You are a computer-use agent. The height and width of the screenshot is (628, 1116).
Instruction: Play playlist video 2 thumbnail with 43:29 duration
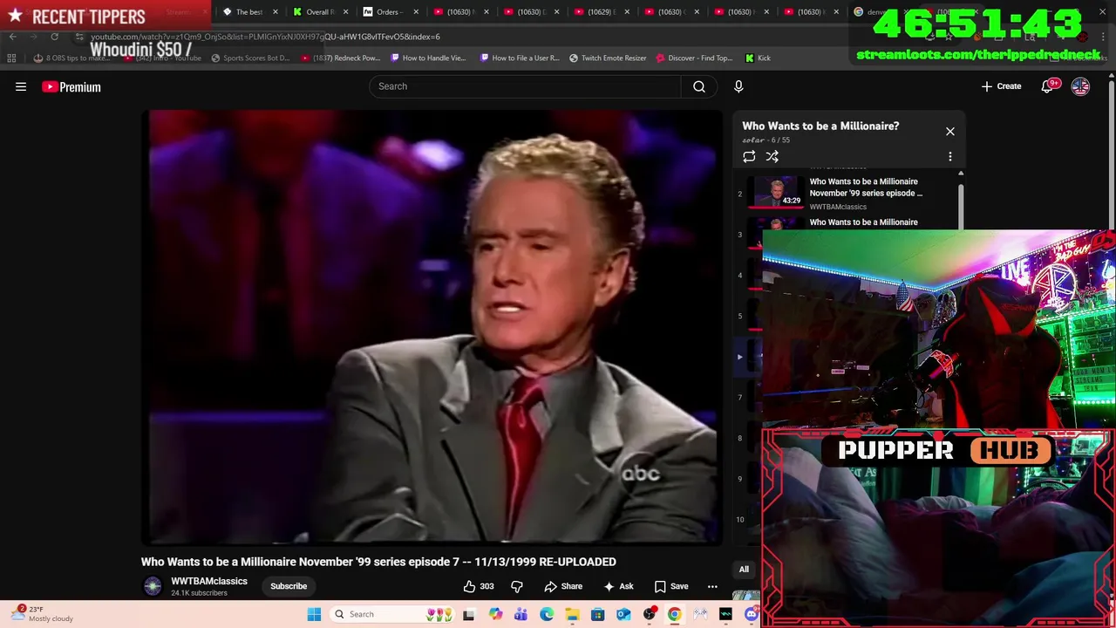coord(776,192)
